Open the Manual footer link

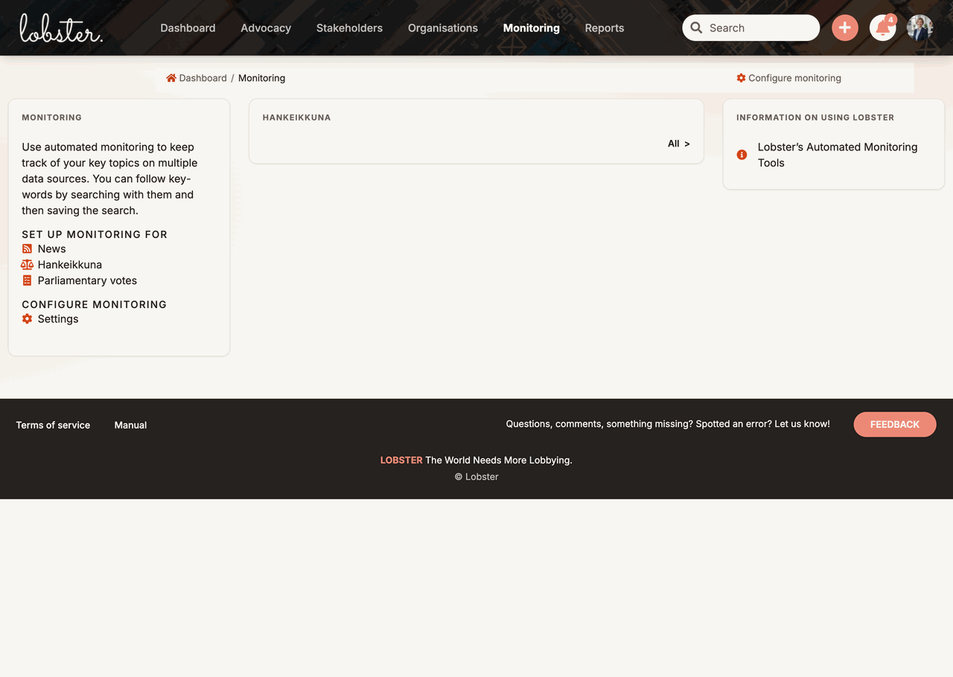tap(130, 425)
